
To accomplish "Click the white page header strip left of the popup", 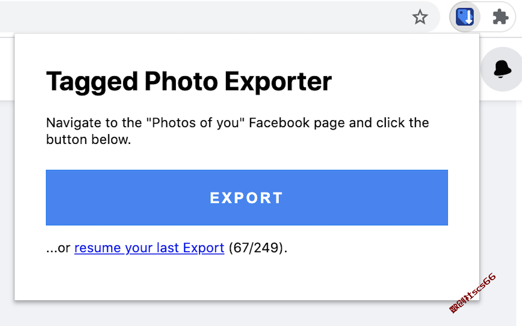I will 7,68.
